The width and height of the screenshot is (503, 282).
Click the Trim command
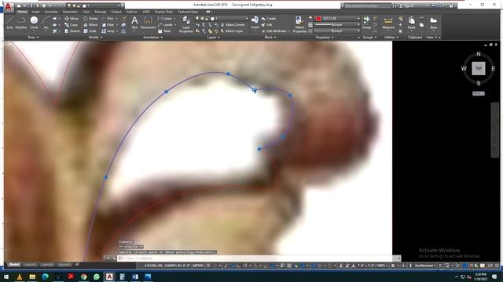point(108,19)
